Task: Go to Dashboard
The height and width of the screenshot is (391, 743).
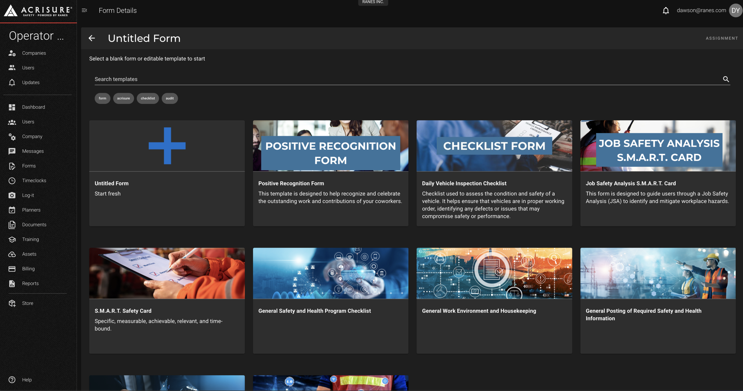Action: (x=33, y=107)
